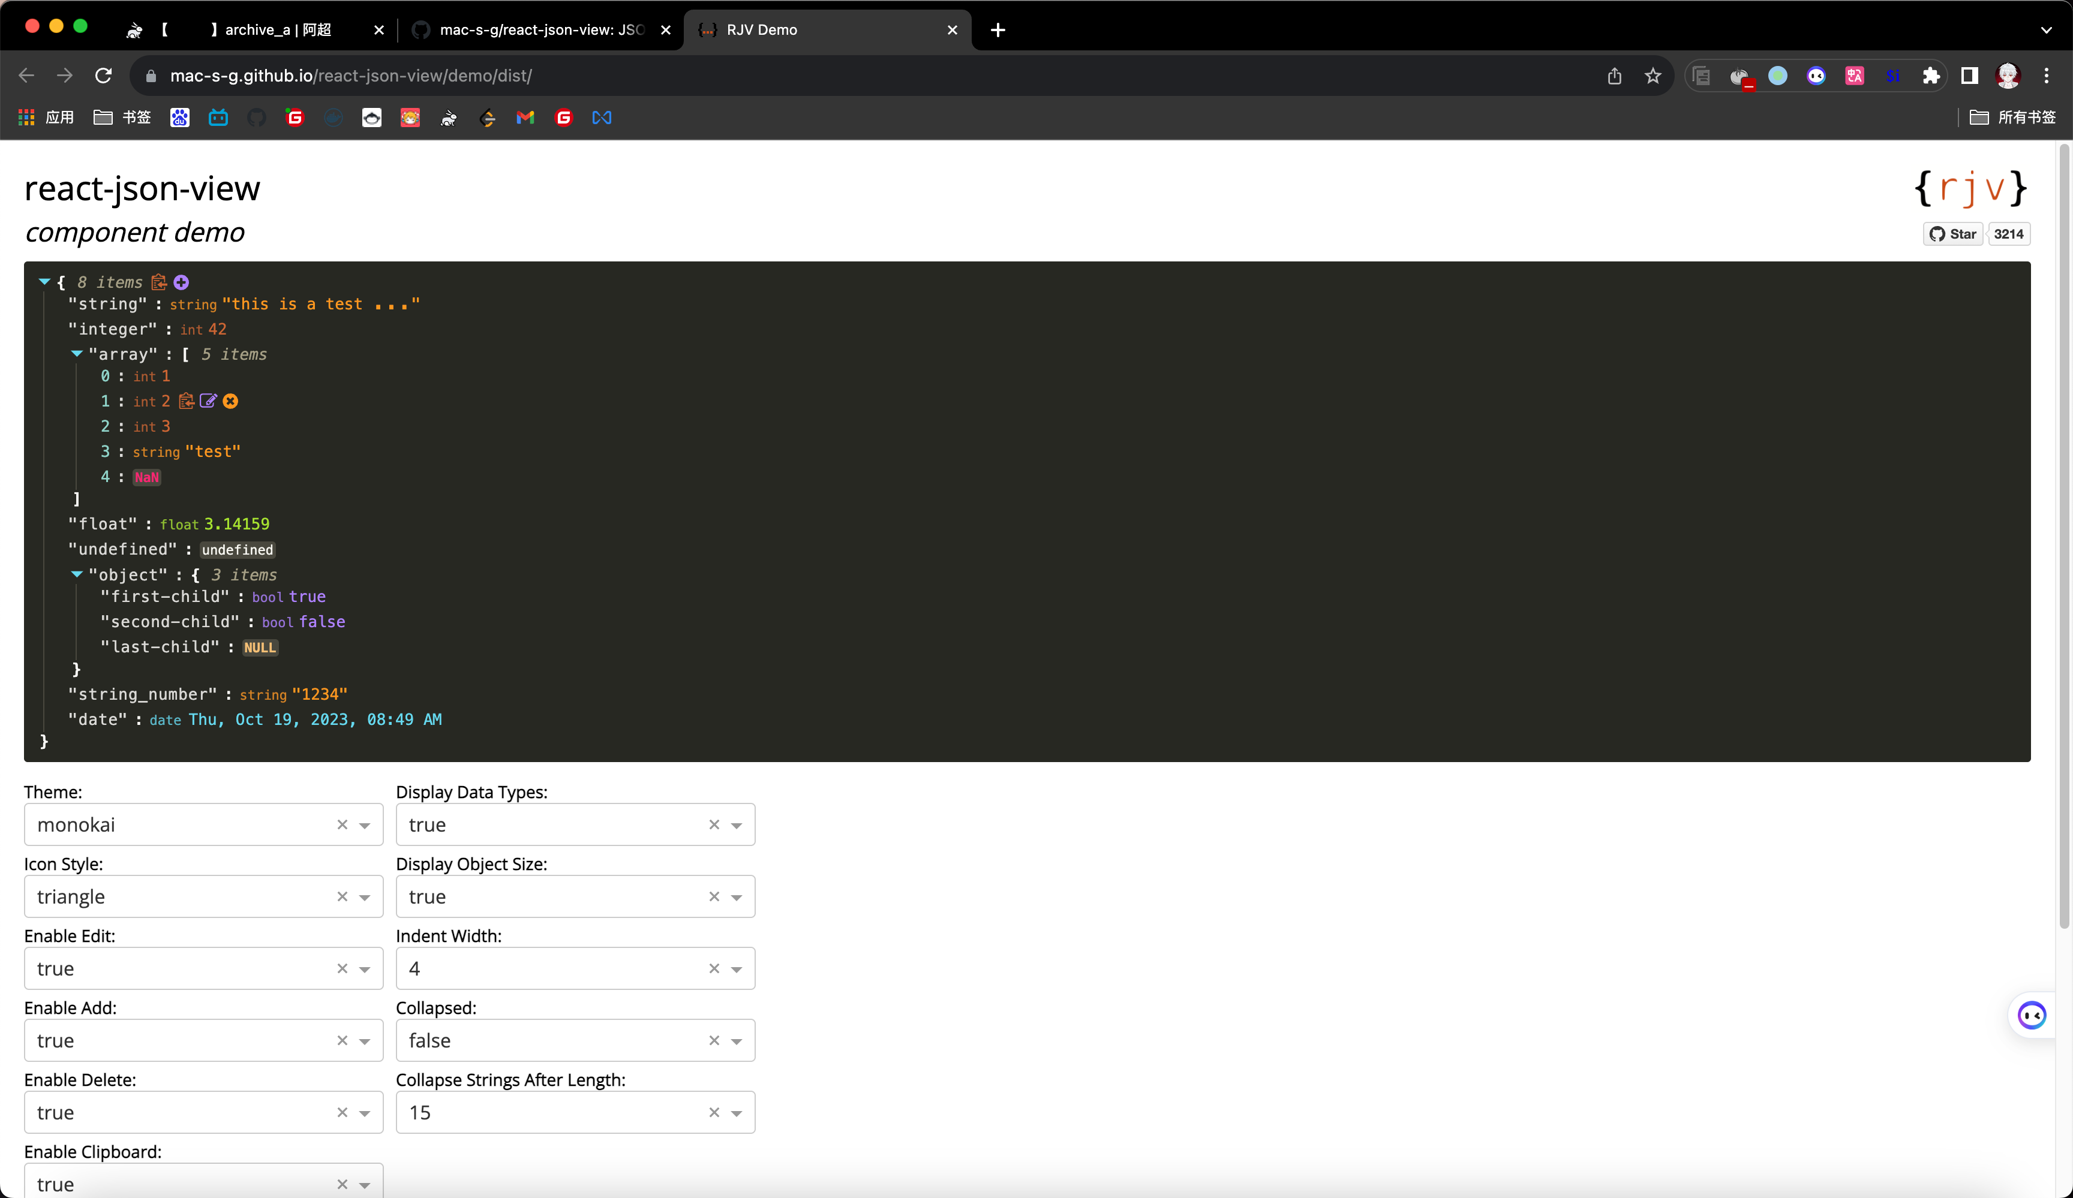Expand the Indent Width dropdown arrow

click(736, 970)
